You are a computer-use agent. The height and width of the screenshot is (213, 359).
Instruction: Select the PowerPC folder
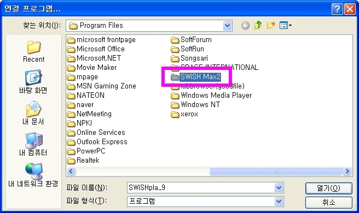(x=86, y=151)
